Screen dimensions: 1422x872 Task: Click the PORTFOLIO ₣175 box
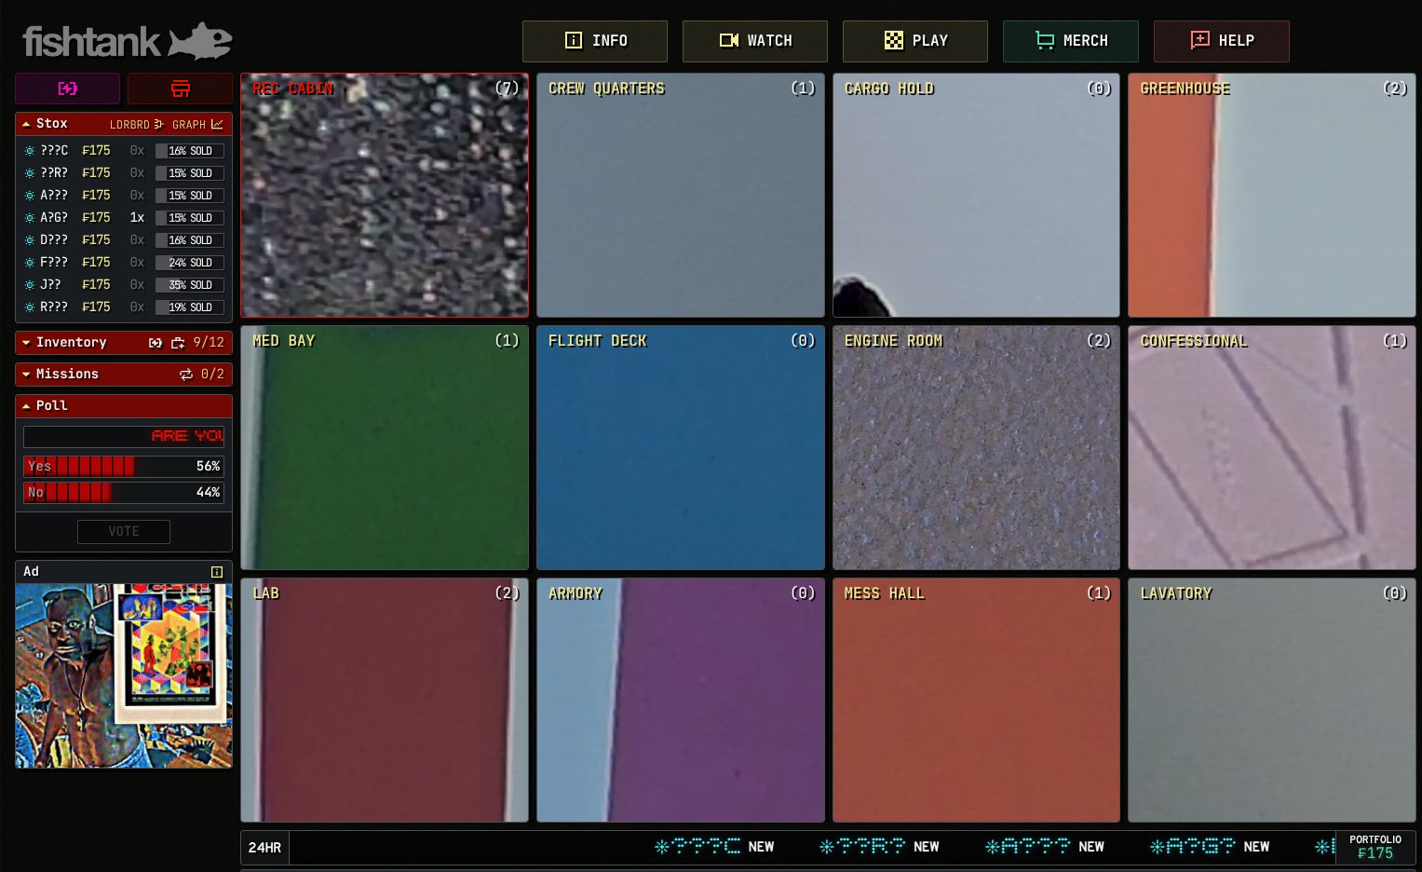[1375, 848]
